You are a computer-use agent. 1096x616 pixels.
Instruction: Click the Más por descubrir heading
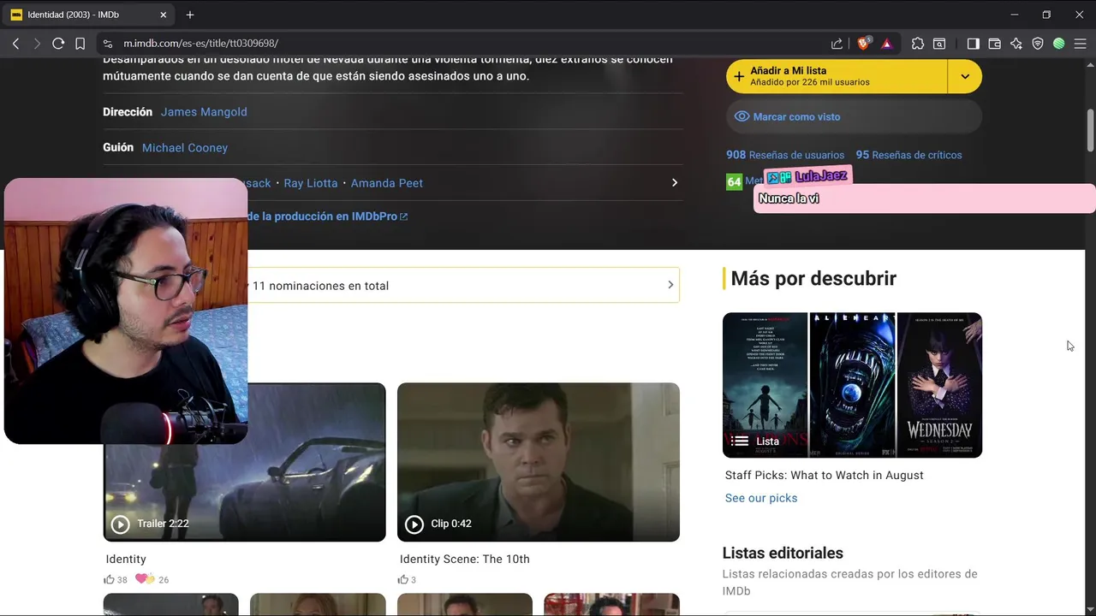pyautogui.click(x=813, y=278)
